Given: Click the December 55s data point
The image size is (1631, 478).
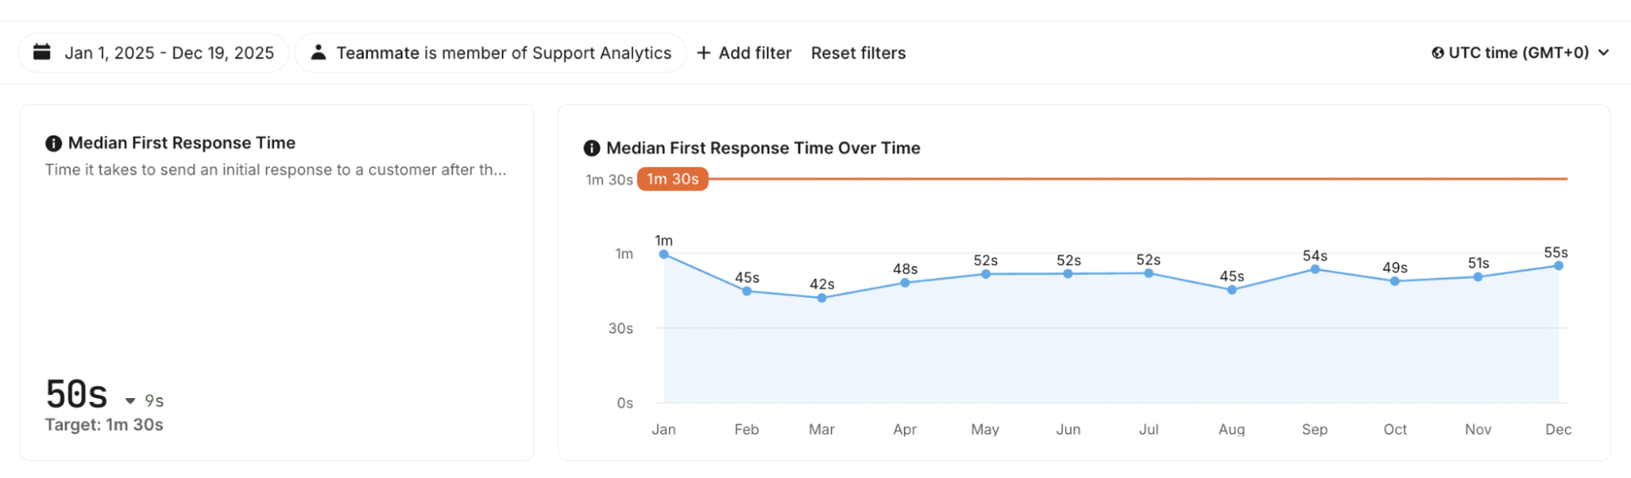Looking at the screenshot, I should 1558,266.
